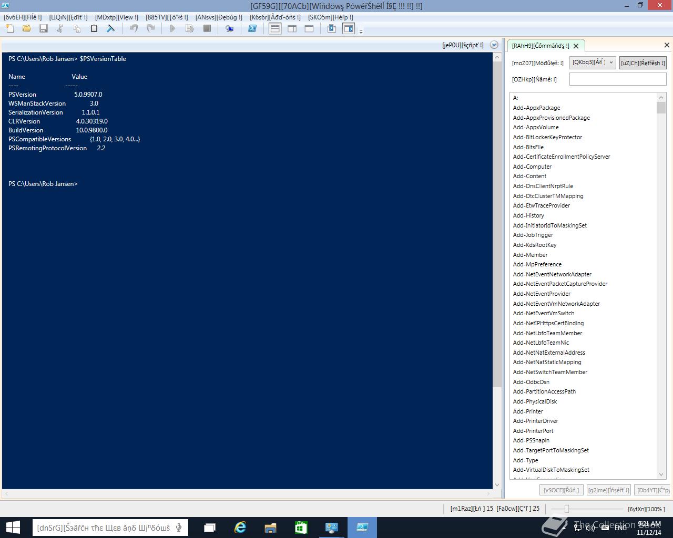Click the Undo arrow toolbar icon
The height and width of the screenshot is (538, 673).
click(x=134, y=28)
